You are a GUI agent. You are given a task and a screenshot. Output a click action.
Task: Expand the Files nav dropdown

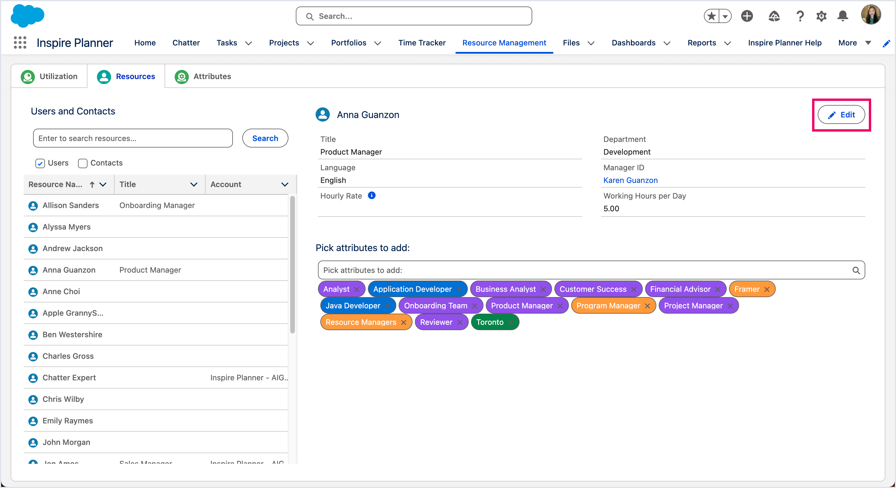(x=591, y=43)
